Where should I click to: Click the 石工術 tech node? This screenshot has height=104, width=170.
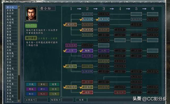[87, 56]
